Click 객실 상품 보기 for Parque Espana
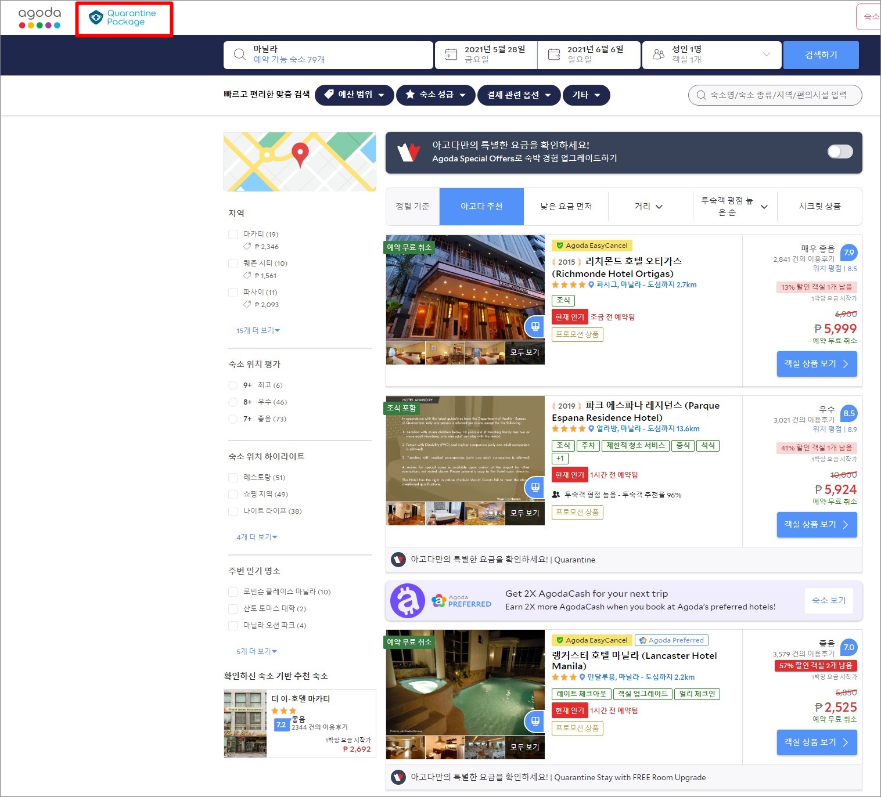 817,525
